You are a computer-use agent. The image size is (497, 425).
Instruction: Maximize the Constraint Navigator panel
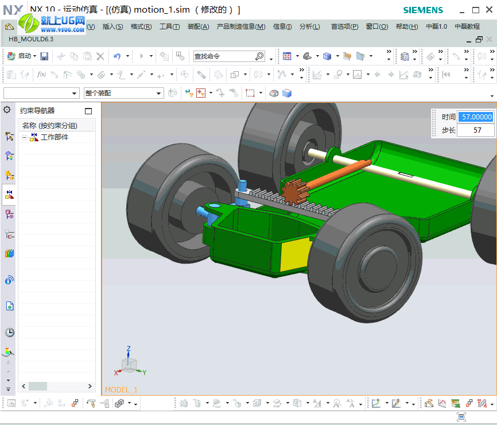pyautogui.click(x=88, y=111)
